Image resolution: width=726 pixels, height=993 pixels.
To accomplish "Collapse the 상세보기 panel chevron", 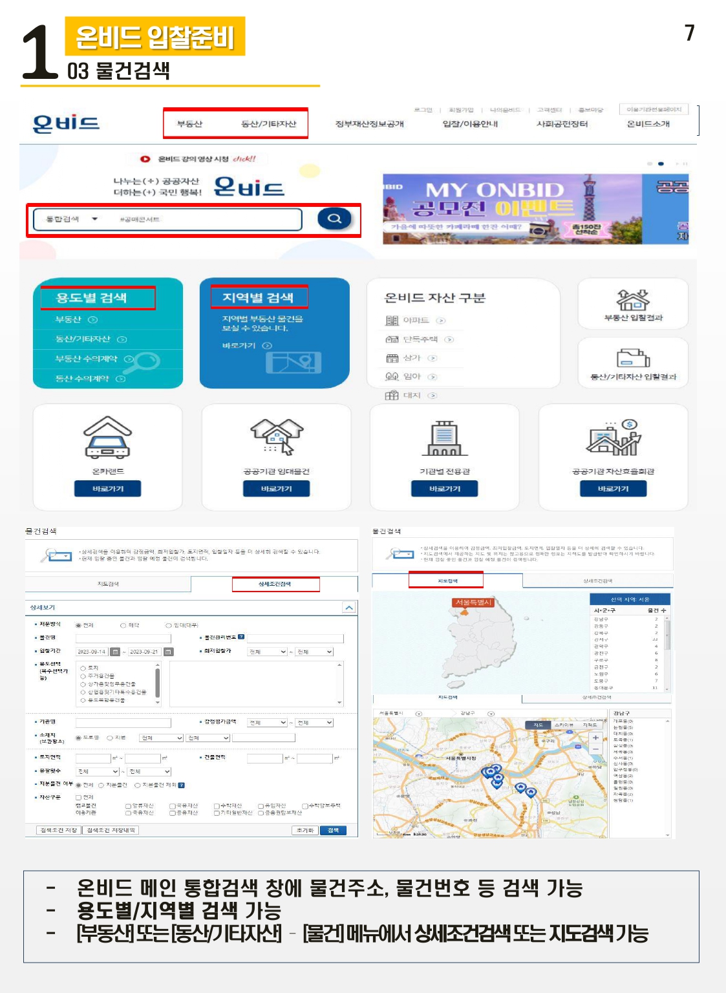I will [349, 608].
